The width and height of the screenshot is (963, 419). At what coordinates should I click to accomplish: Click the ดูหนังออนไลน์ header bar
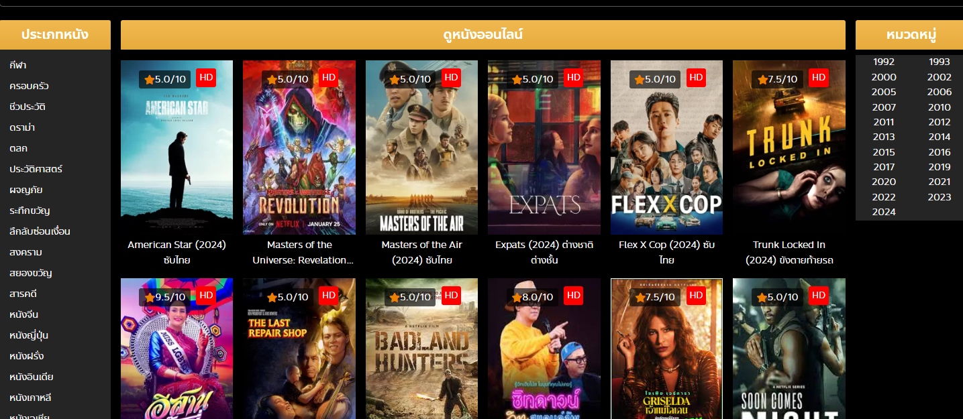[x=483, y=35]
